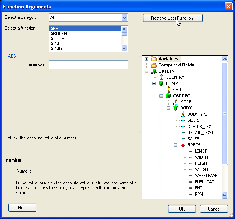
Task: Click the green CARREC segment icon
Action: click(168, 96)
